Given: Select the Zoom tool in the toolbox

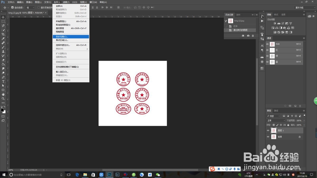Looking at the screenshot, I should (x=3, y=99).
